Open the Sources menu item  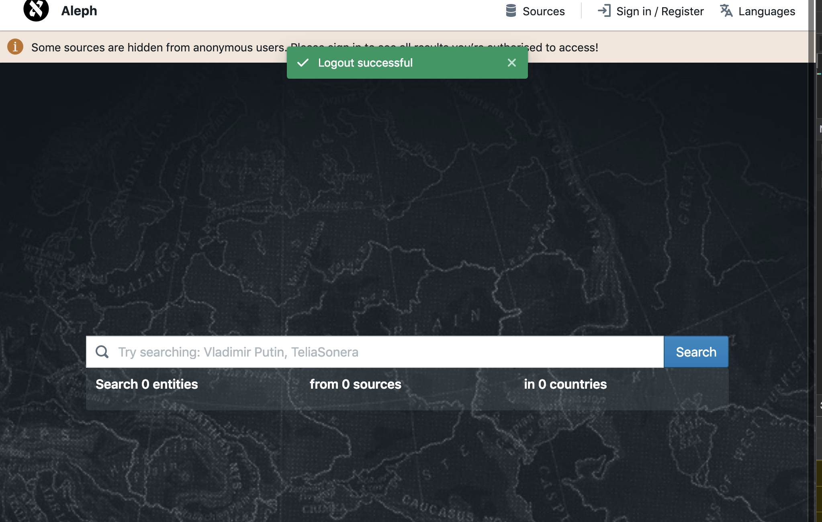(x=543, y=11)
